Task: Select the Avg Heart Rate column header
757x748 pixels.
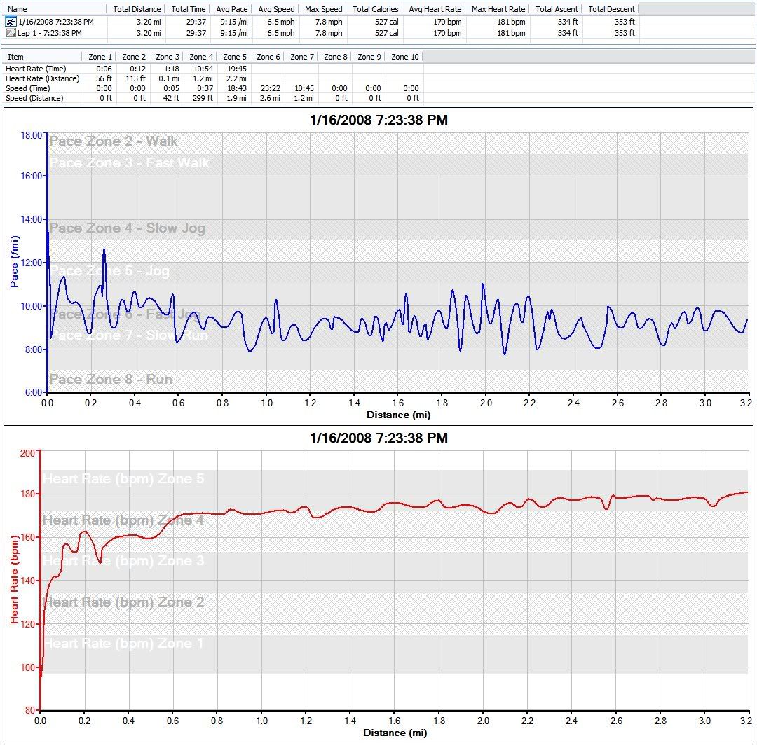Action: coord(435,9)
